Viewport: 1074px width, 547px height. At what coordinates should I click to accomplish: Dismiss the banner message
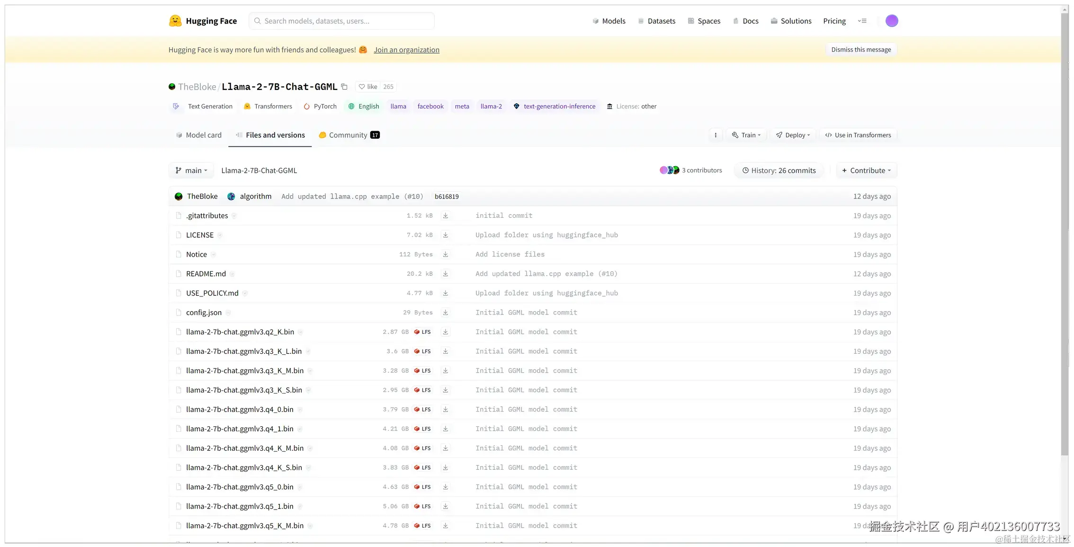pos(860,50)
